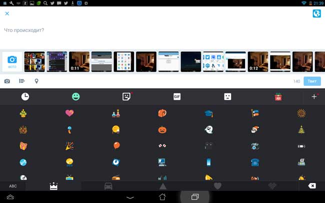The height and width of the screenshot is (203, 325).
Task: Add location with the pin icon
Action: pos(36,81)
